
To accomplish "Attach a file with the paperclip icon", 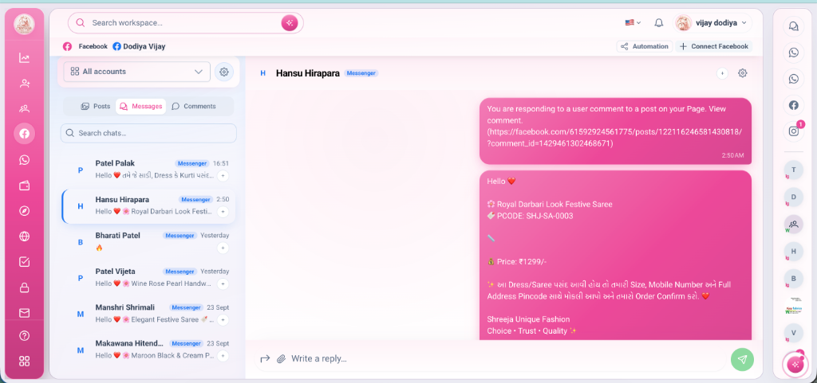I will point(281,358).
